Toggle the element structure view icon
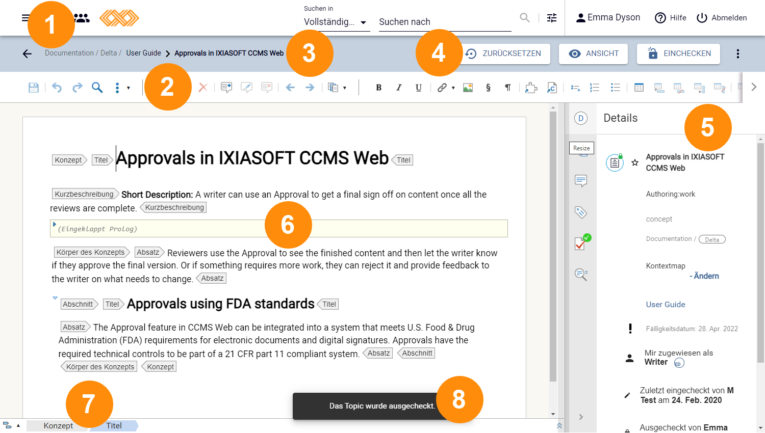Viewport: 765px width, 433px height. [7, 425]
